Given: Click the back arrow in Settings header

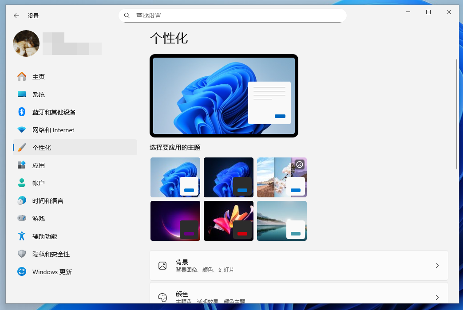Looking at the screenshot, I should click(x=16, y=16).
